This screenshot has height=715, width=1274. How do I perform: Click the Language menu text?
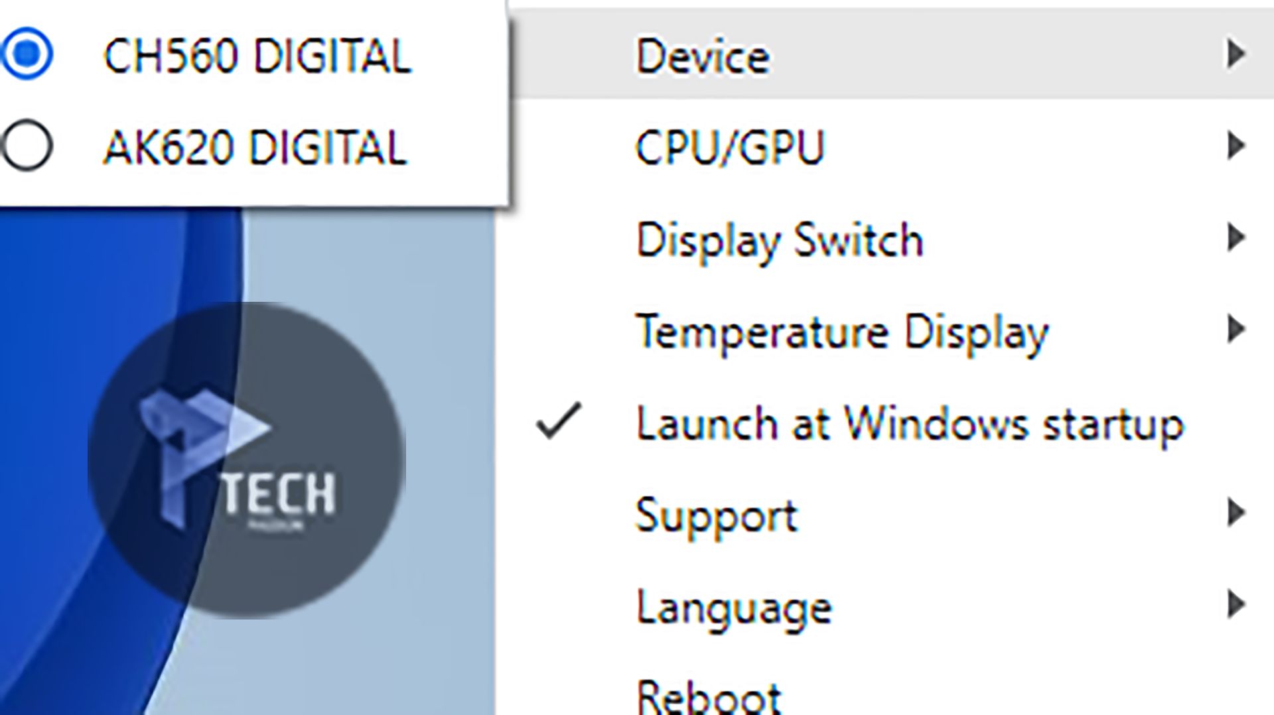point(733,608)
